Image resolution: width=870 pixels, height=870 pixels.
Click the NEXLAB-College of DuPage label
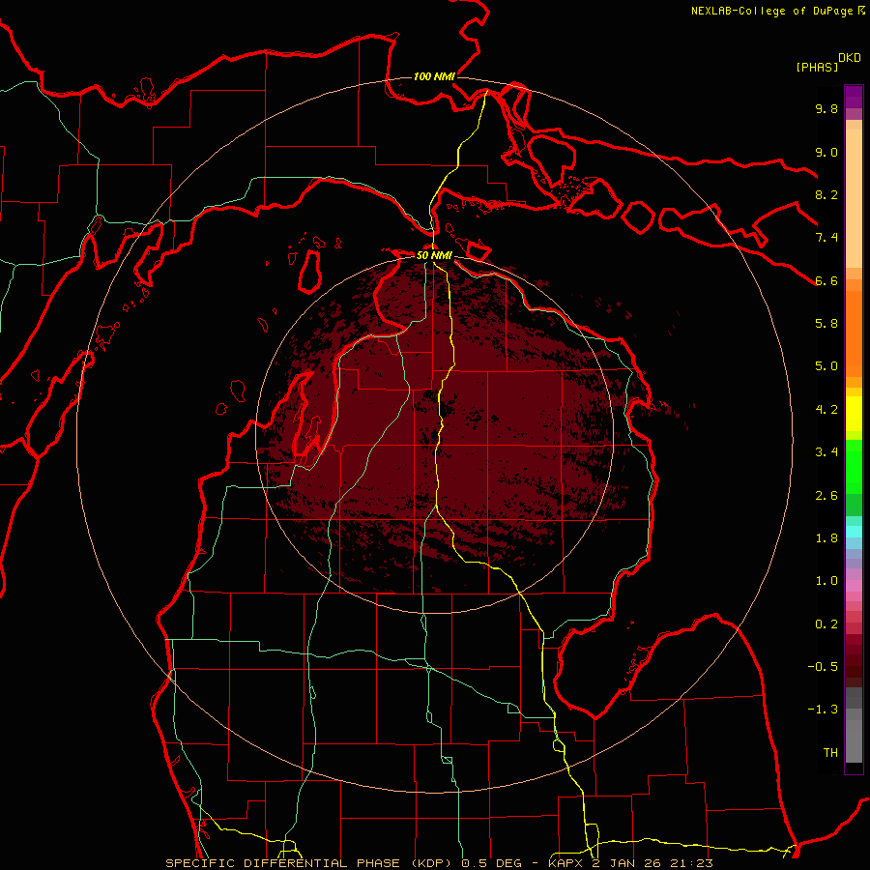771,11
